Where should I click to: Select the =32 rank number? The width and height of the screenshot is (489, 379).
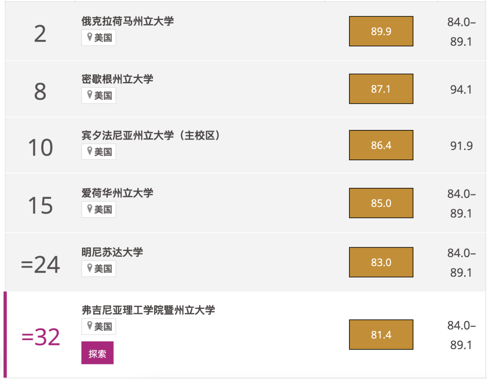[41, 337]
